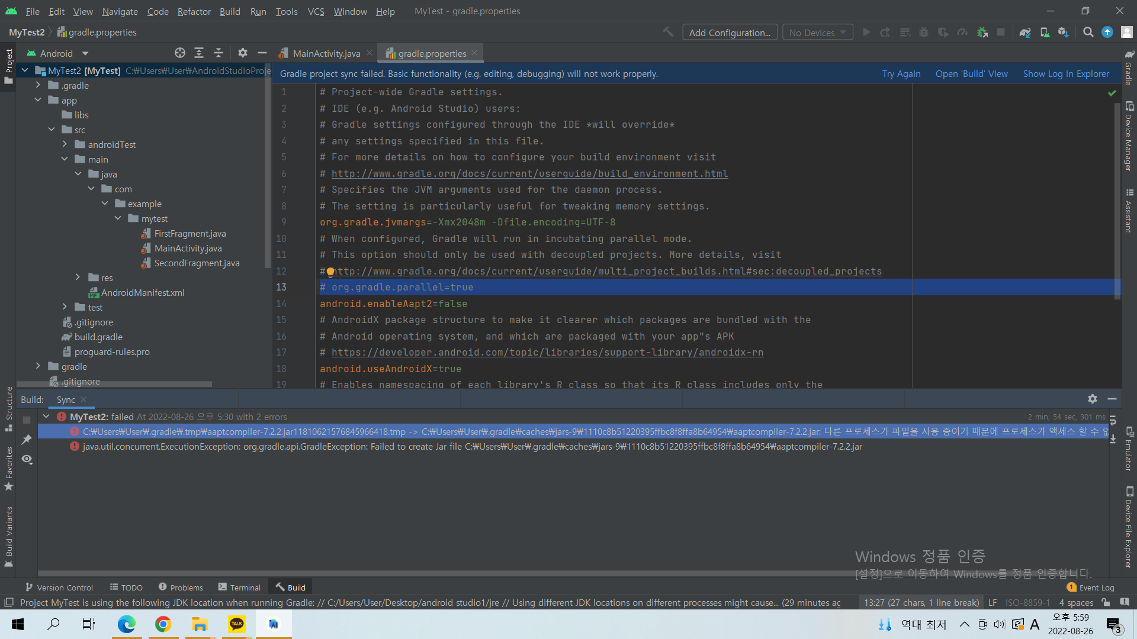Click the Try Again link
Screen dimensions: 1137x639
point(901,74)
